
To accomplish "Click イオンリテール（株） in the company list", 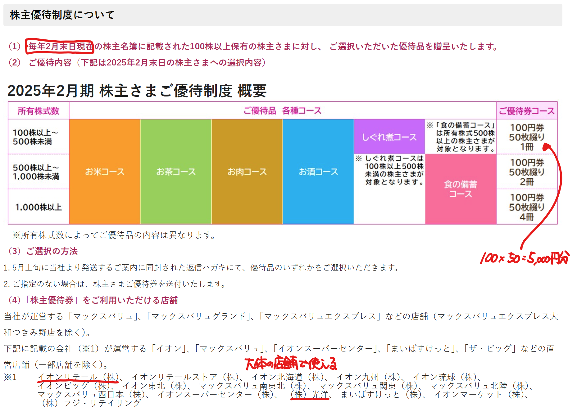I will 78,377.
